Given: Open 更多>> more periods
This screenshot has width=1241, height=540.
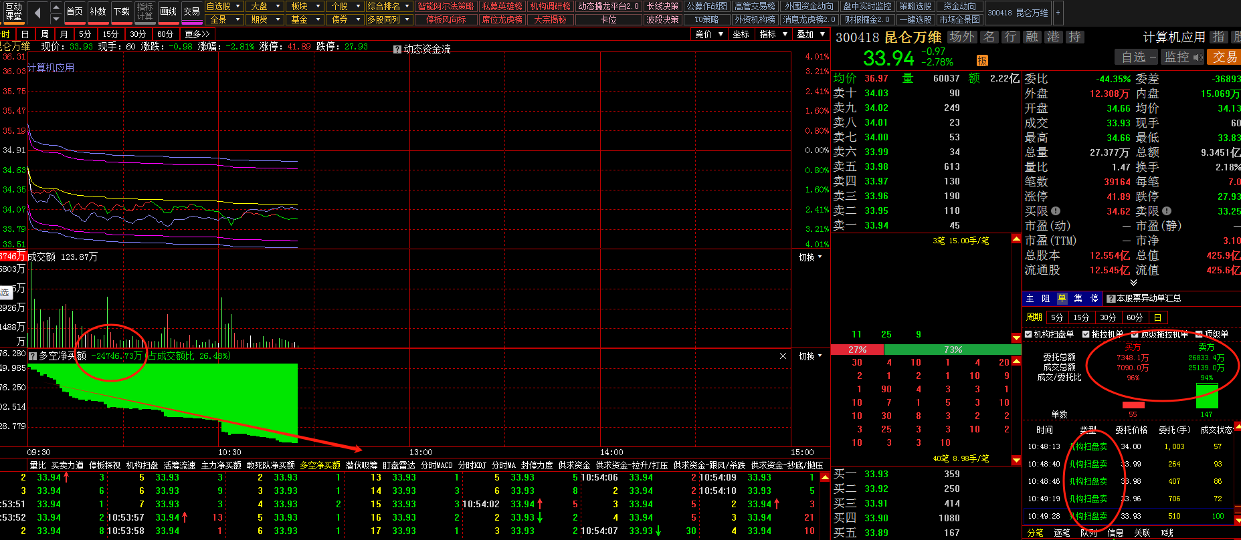Looking at the screenshot, I should click(197, 34).
